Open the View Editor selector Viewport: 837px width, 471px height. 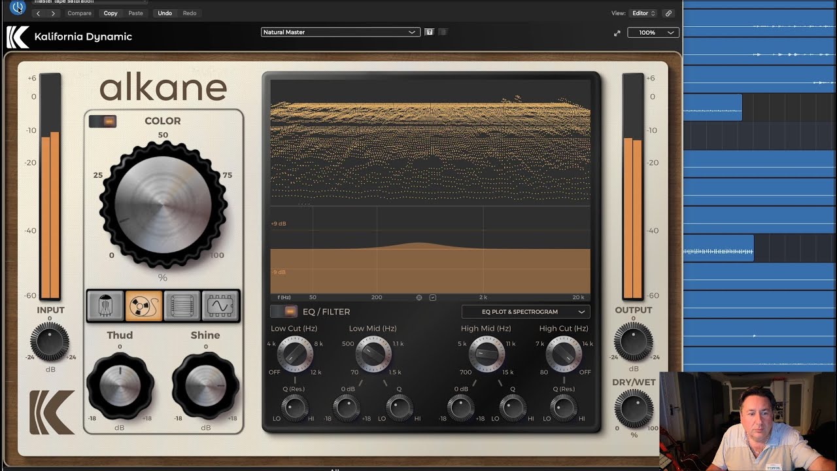(643, 13)
